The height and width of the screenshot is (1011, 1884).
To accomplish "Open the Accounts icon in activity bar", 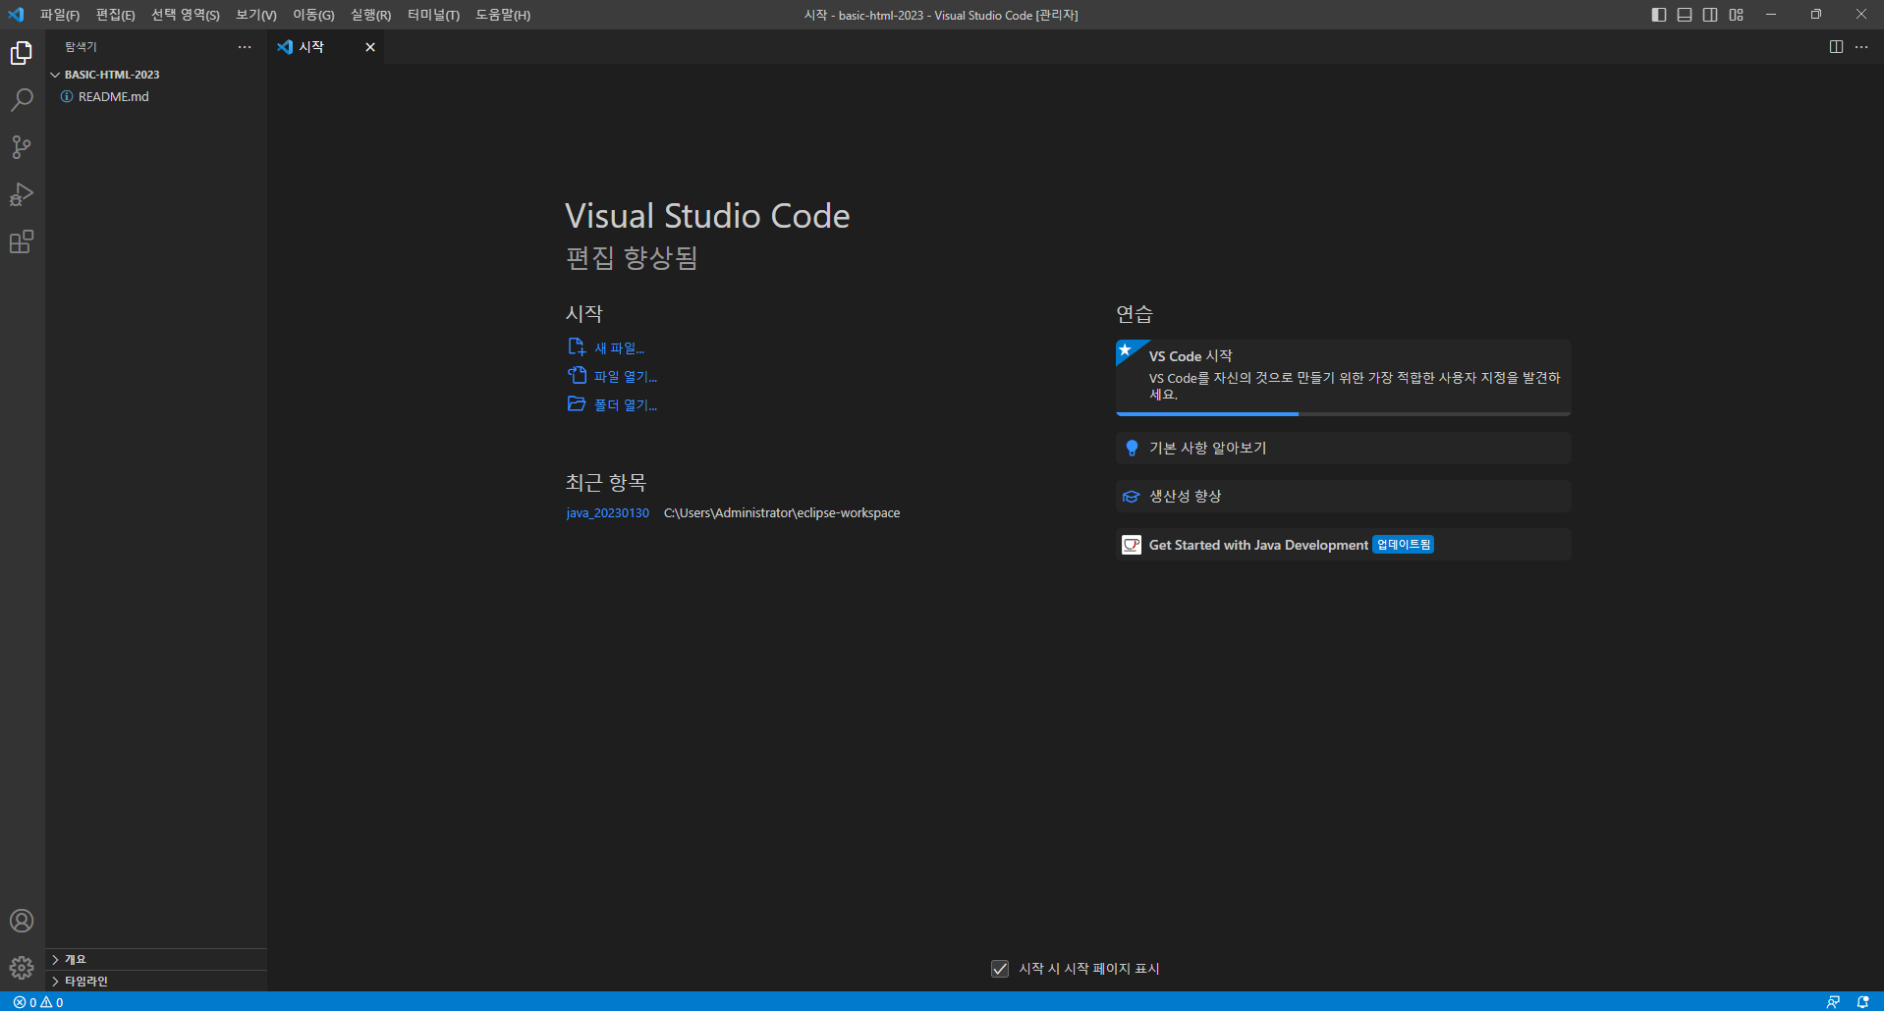I will [x=22, y=921].
